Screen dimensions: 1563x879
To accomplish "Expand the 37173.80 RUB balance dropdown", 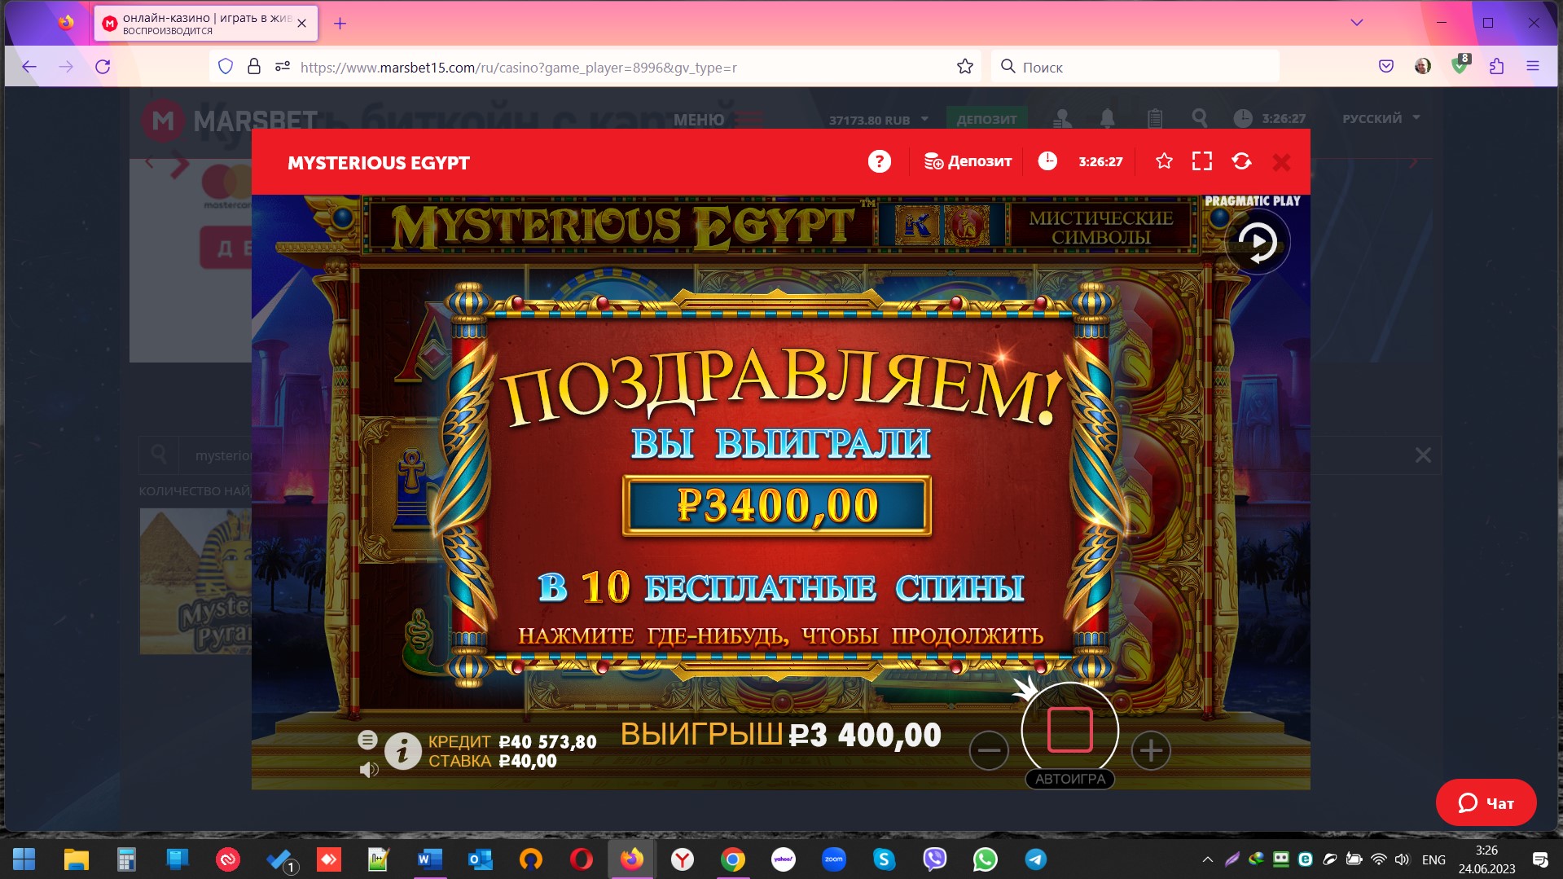I will pyautogui.click(x=878, y=120).
